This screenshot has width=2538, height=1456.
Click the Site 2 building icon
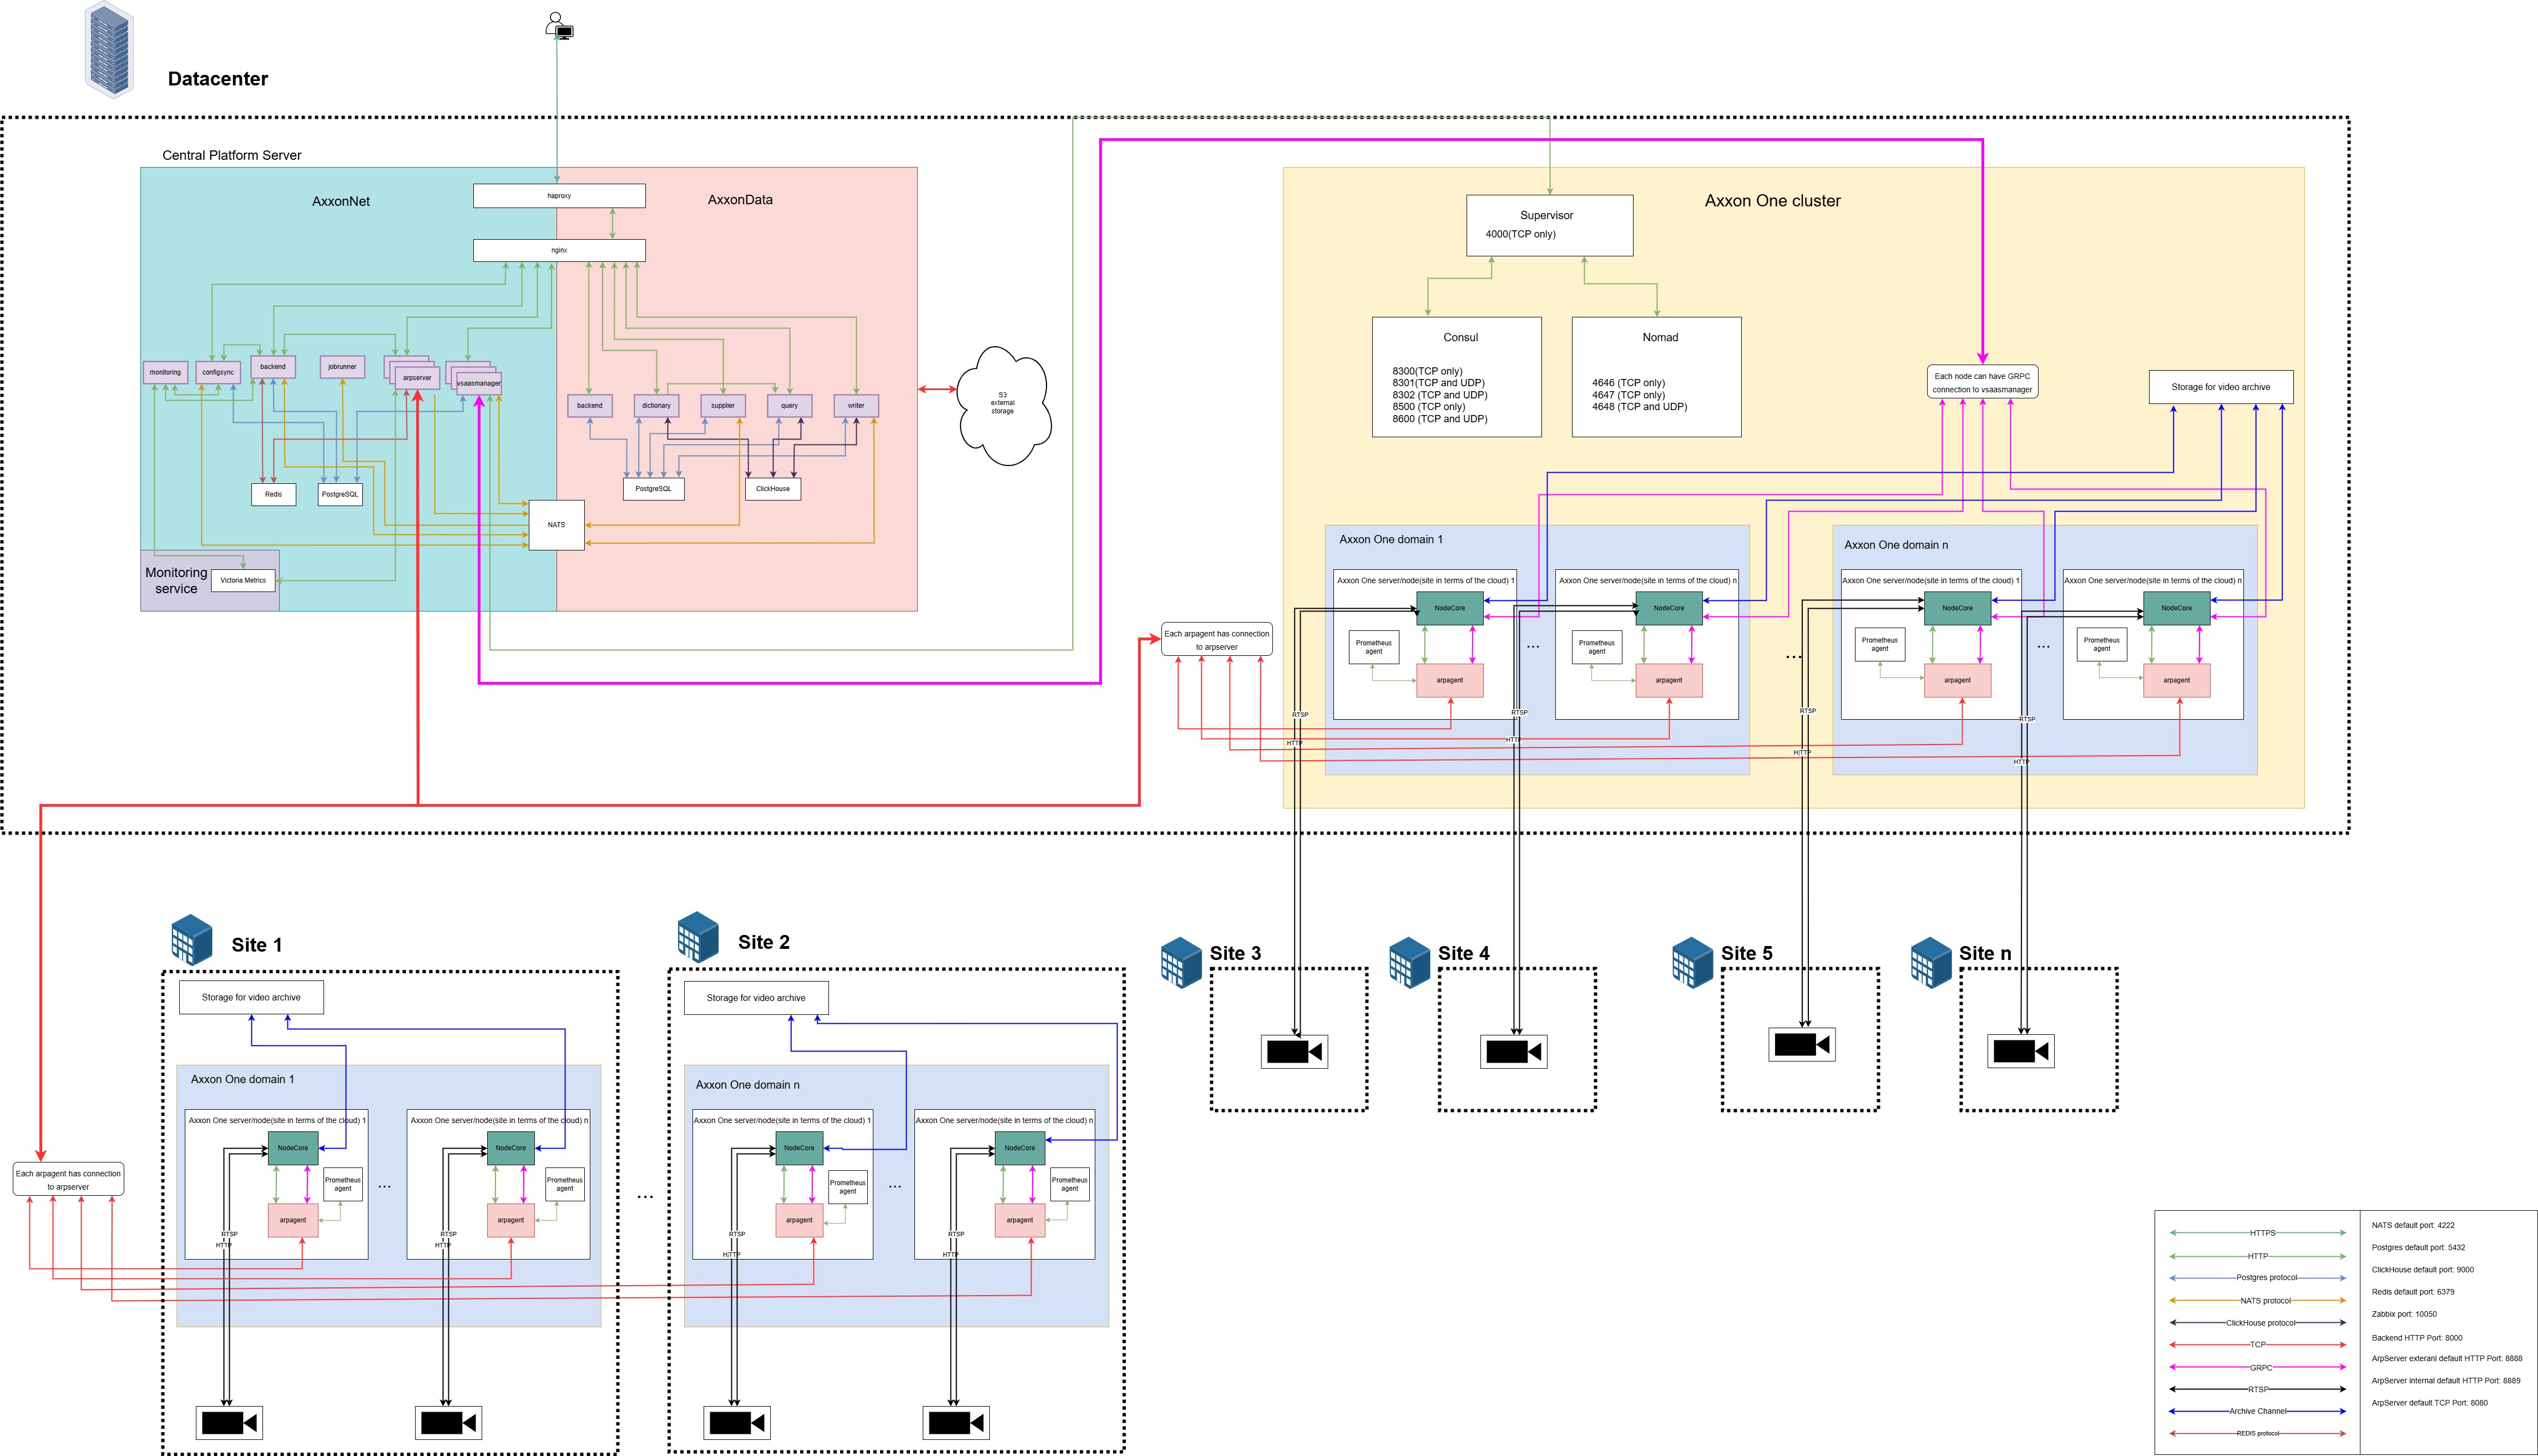[x=698, y=937]
